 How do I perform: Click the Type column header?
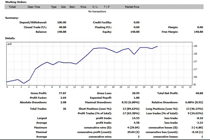click(x=54, y=7)
